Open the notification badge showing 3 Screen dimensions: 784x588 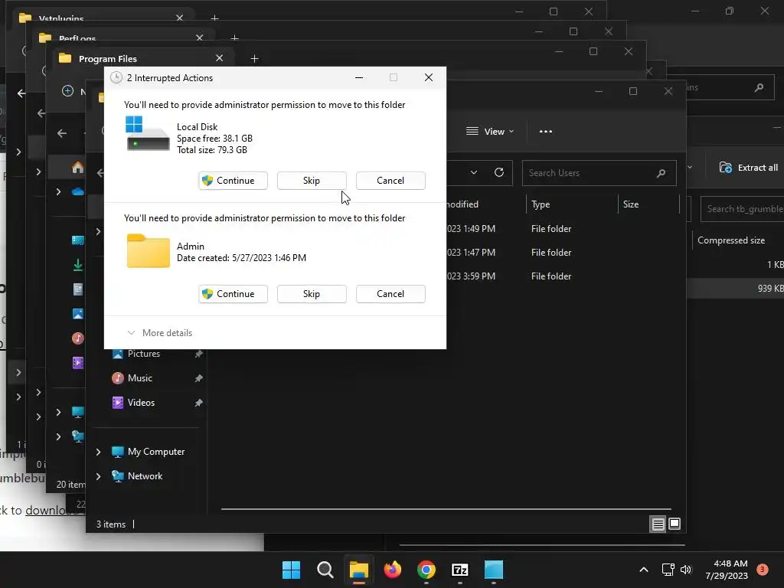[763, 569]
